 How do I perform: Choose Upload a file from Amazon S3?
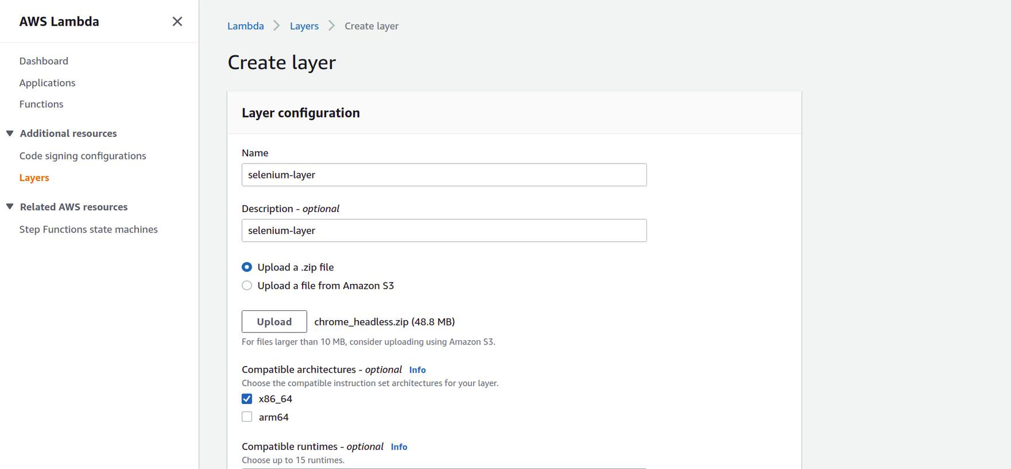tap(247, 286)
